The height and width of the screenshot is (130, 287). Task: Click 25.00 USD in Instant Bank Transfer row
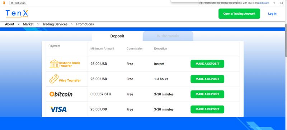(99, 64)
